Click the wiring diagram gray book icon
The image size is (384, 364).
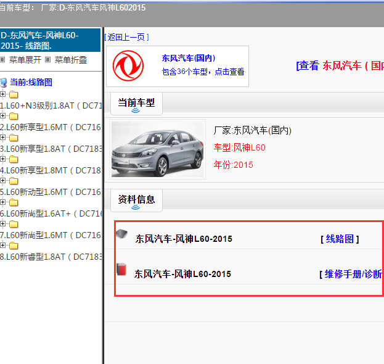121,234
